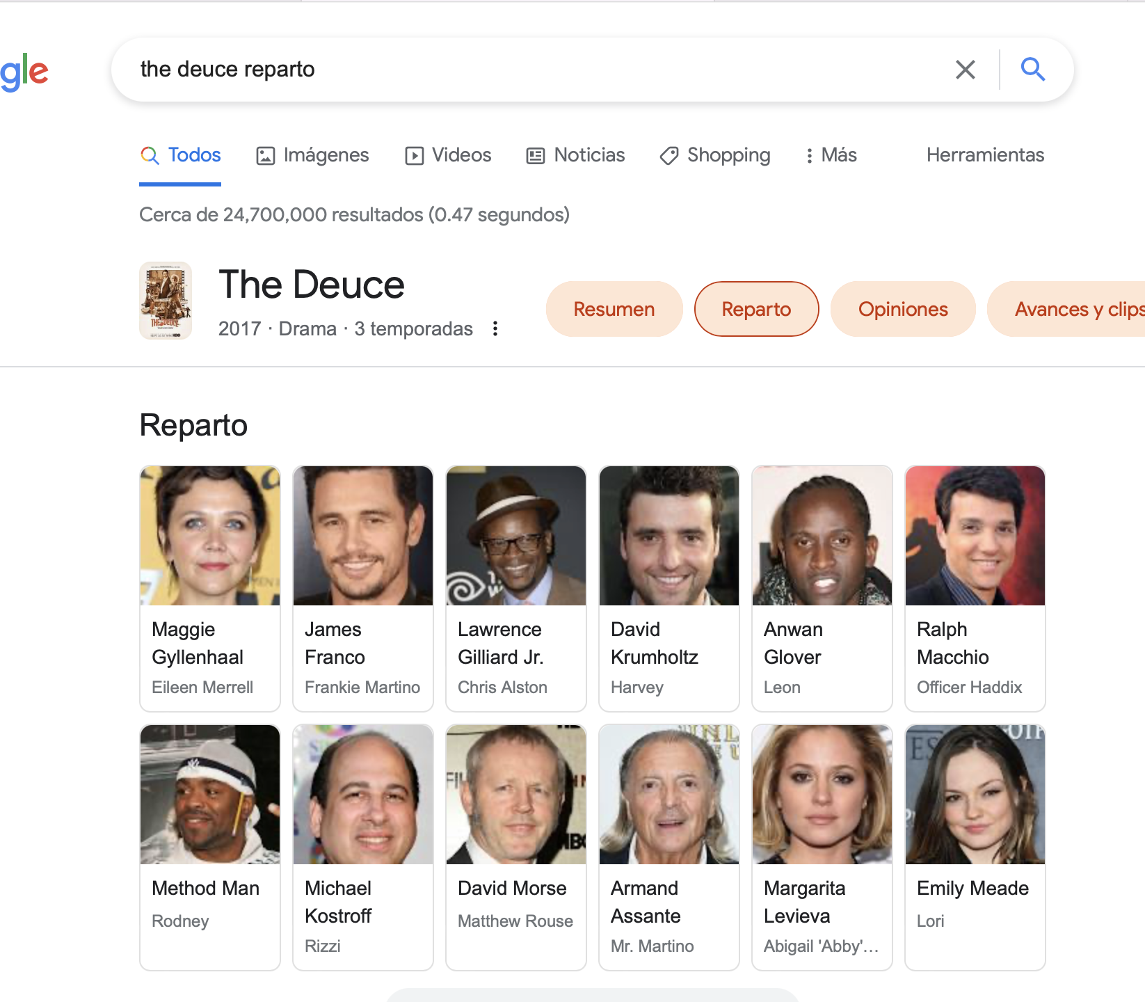Open the Shopping tab

tap(715, 155)
